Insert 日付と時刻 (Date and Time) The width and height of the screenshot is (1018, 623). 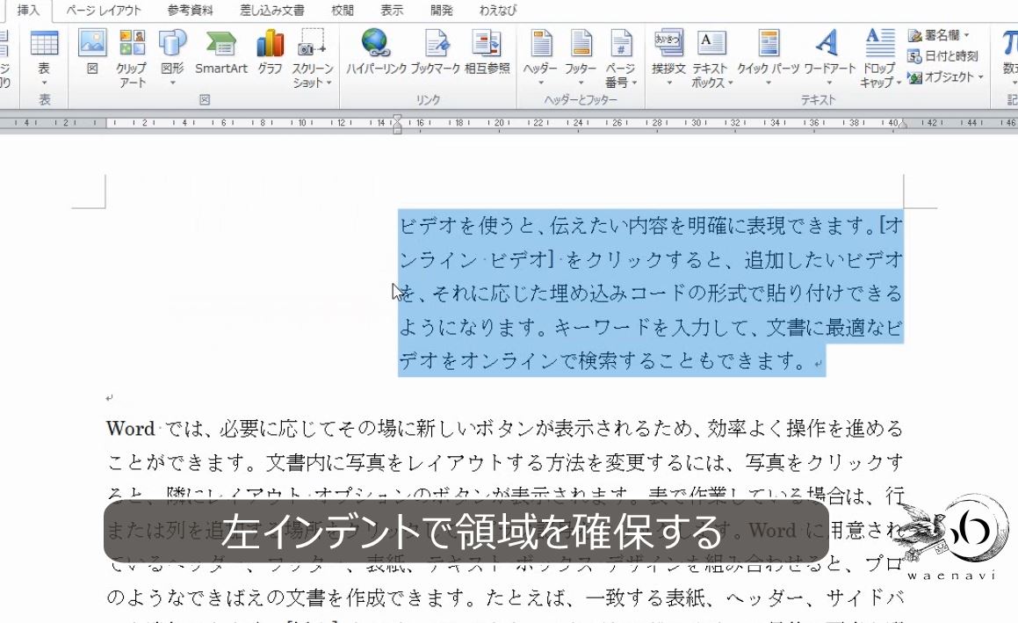942,56
